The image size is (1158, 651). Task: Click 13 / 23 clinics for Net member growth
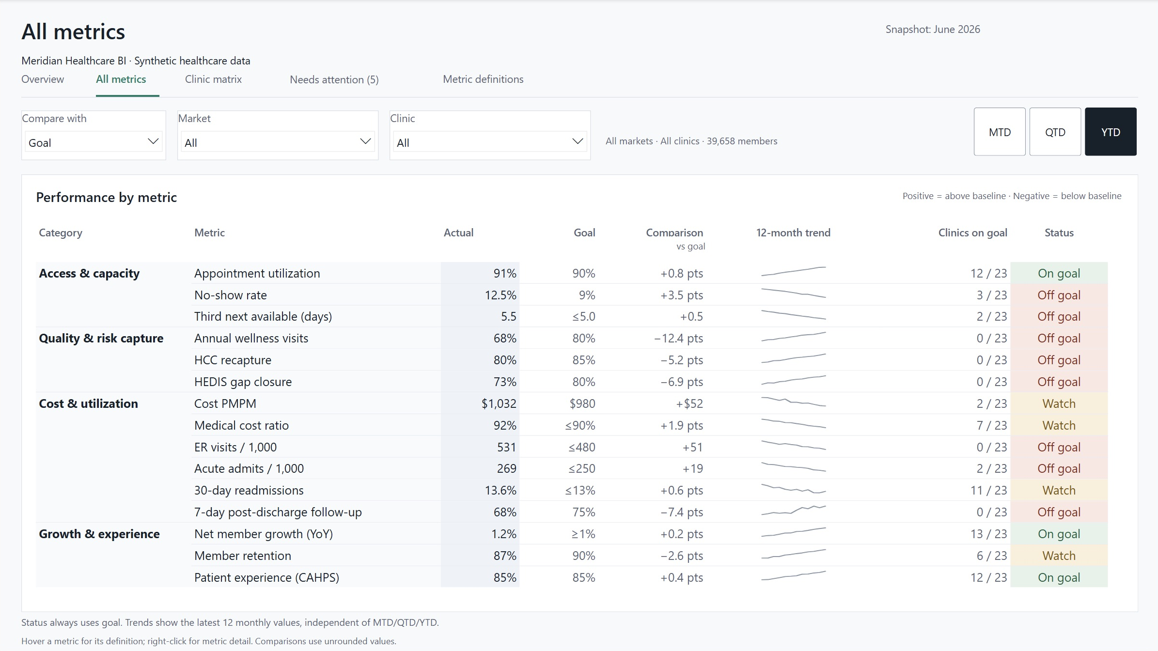coord(988,534)
